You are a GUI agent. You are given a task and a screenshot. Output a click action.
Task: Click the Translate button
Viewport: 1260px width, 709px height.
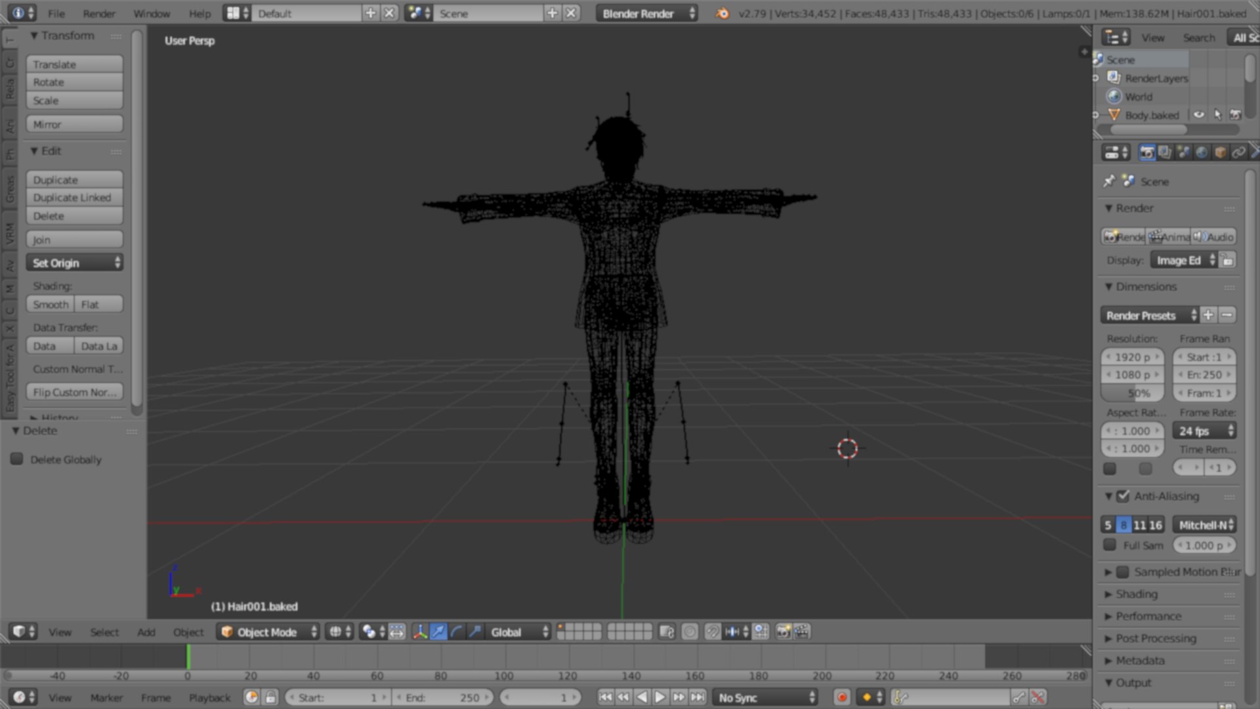coord(75,64)
